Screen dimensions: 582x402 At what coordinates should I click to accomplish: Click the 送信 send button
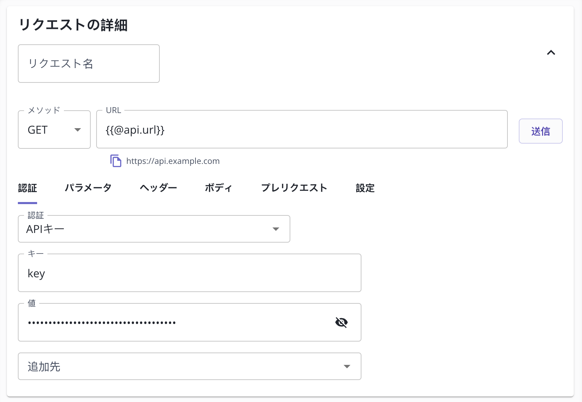point(541,131)
